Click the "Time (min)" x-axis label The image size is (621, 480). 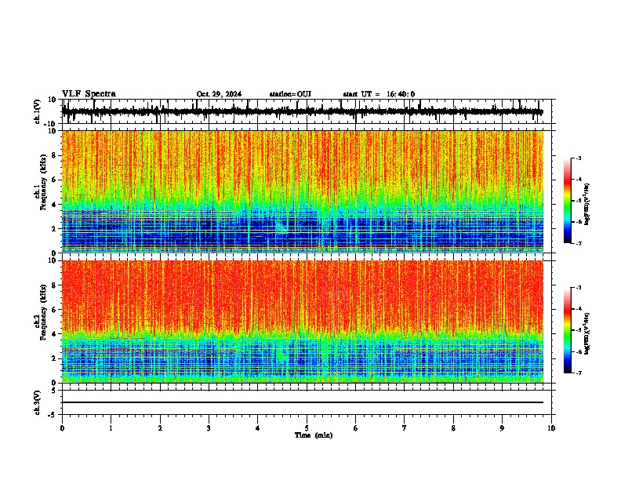(314, 435)
